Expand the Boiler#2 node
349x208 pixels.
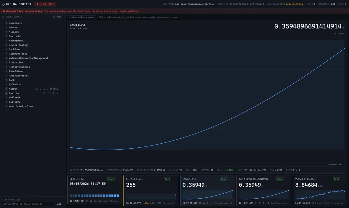3,102
